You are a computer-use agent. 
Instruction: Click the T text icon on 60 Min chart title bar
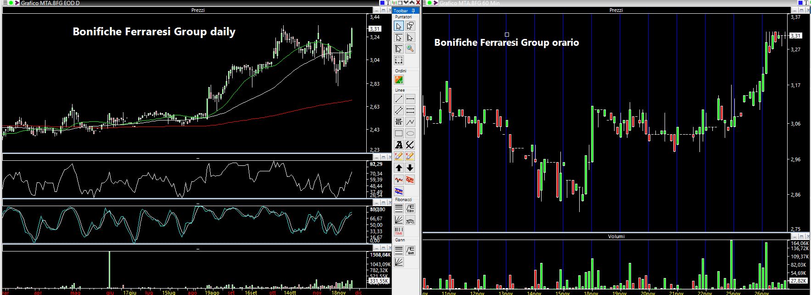807,3
